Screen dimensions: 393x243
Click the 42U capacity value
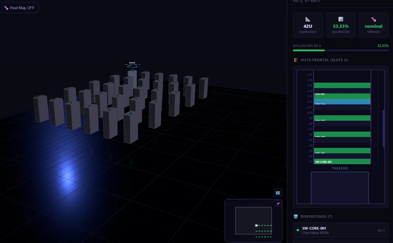pos(308,26)
